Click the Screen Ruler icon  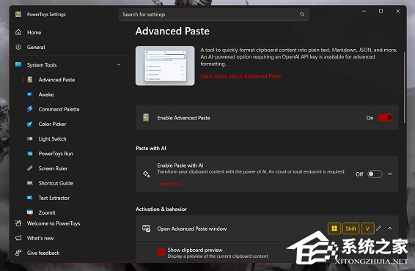pyautogui.click(x=30, y=168)
